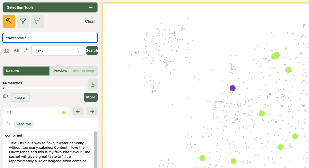This screenshot has width=309, height=168.
Task: Tag all matching results
Action: point(20,97)
